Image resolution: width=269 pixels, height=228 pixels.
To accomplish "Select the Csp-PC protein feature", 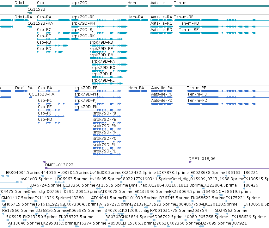I will [x=51, y=104].
